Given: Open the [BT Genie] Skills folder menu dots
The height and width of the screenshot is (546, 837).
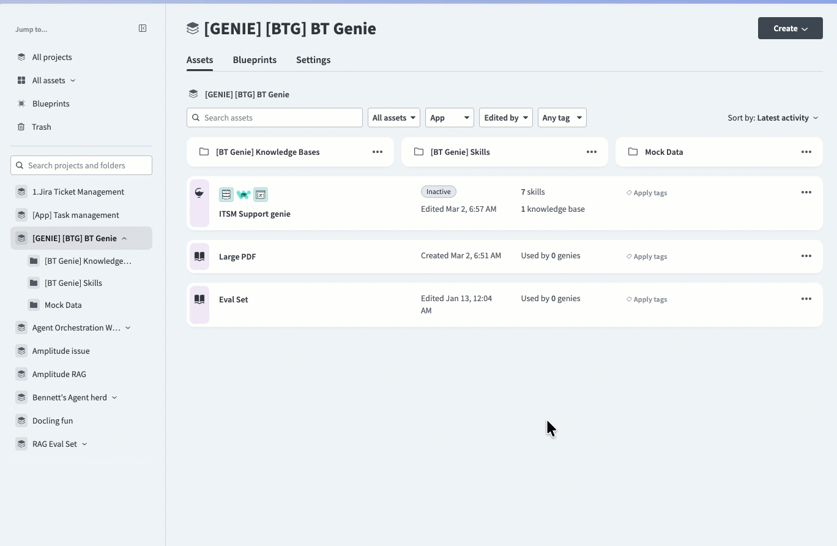Looking at the screenshot, I should pyautogui.click(x=591, y=152).
